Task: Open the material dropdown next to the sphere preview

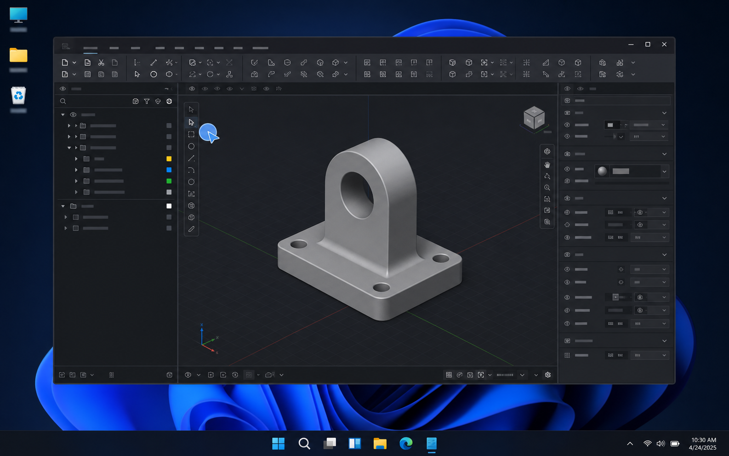Action: pyautogui.click(x=664, y=171)
